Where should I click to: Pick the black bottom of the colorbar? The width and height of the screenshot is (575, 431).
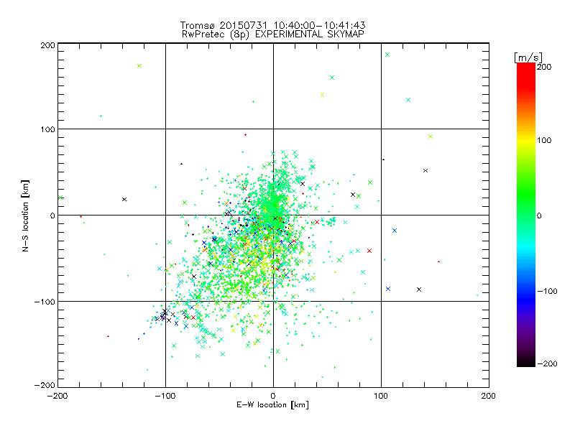pyautogui.click(x=526, y=361)
